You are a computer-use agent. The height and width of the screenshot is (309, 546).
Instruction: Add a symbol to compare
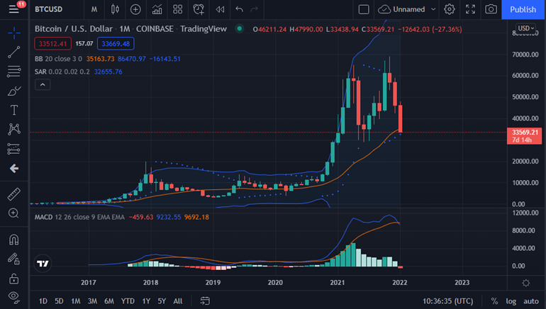pos(135,9)
